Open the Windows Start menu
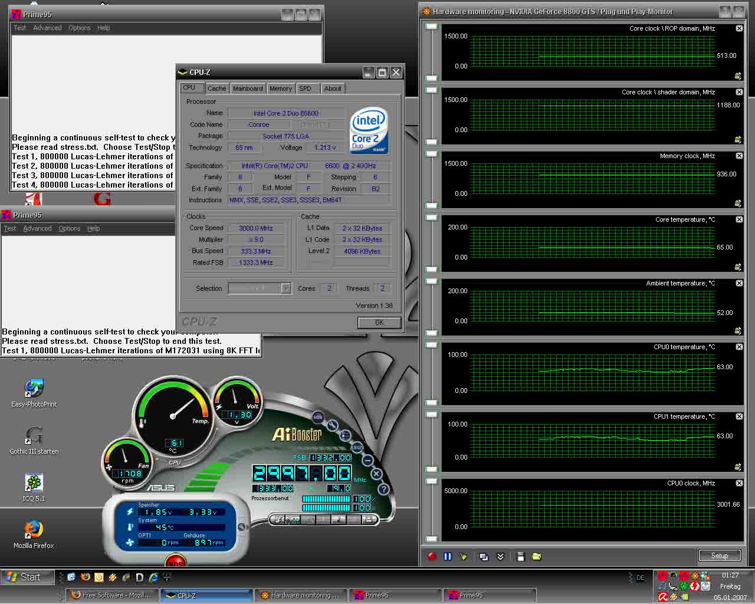The width and height of the screenshot is (755, 604). coord(27,577)
